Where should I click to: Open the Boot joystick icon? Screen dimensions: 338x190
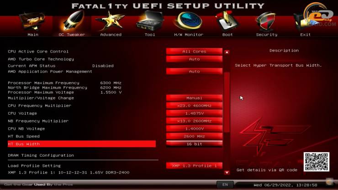227,21
